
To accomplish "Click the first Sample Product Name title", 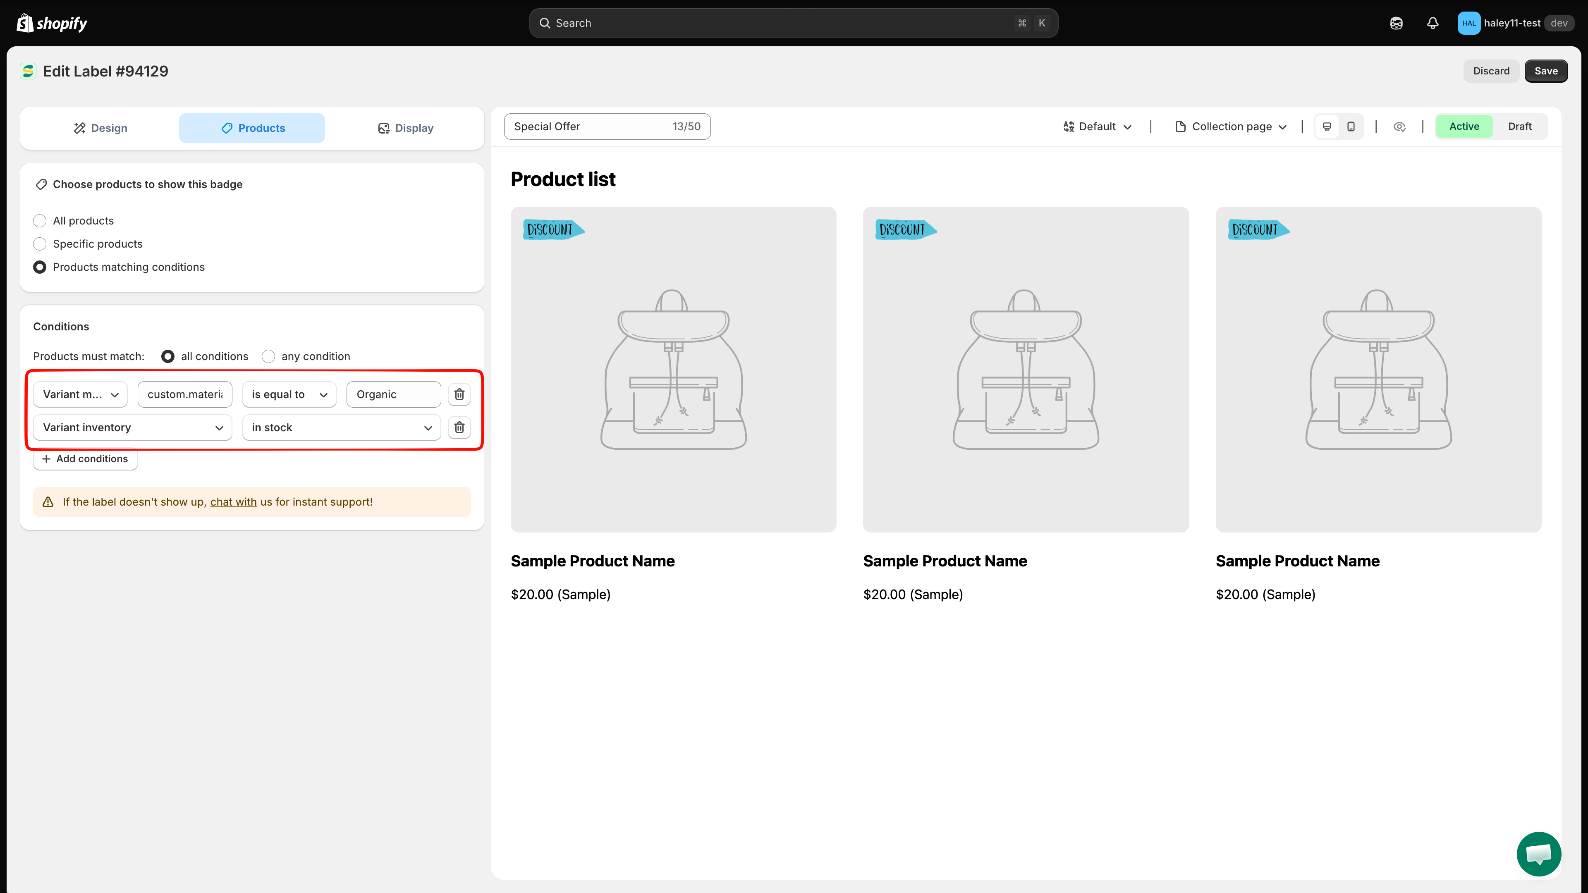I will 593,561.
